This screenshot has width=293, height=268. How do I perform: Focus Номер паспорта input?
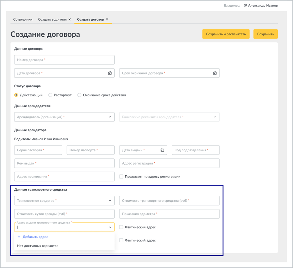[x=91, y=150]
